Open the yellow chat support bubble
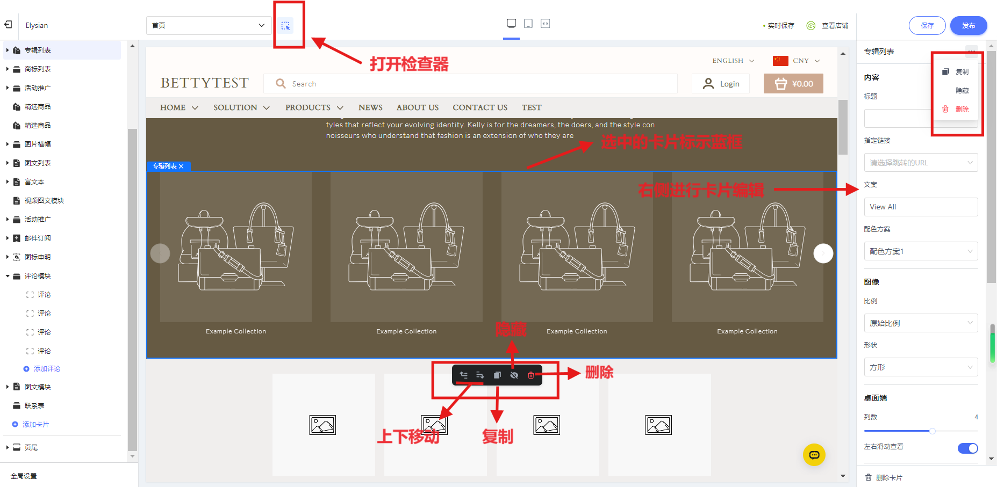The width and height of the screenshot is (997, 487). pos(814,455)
